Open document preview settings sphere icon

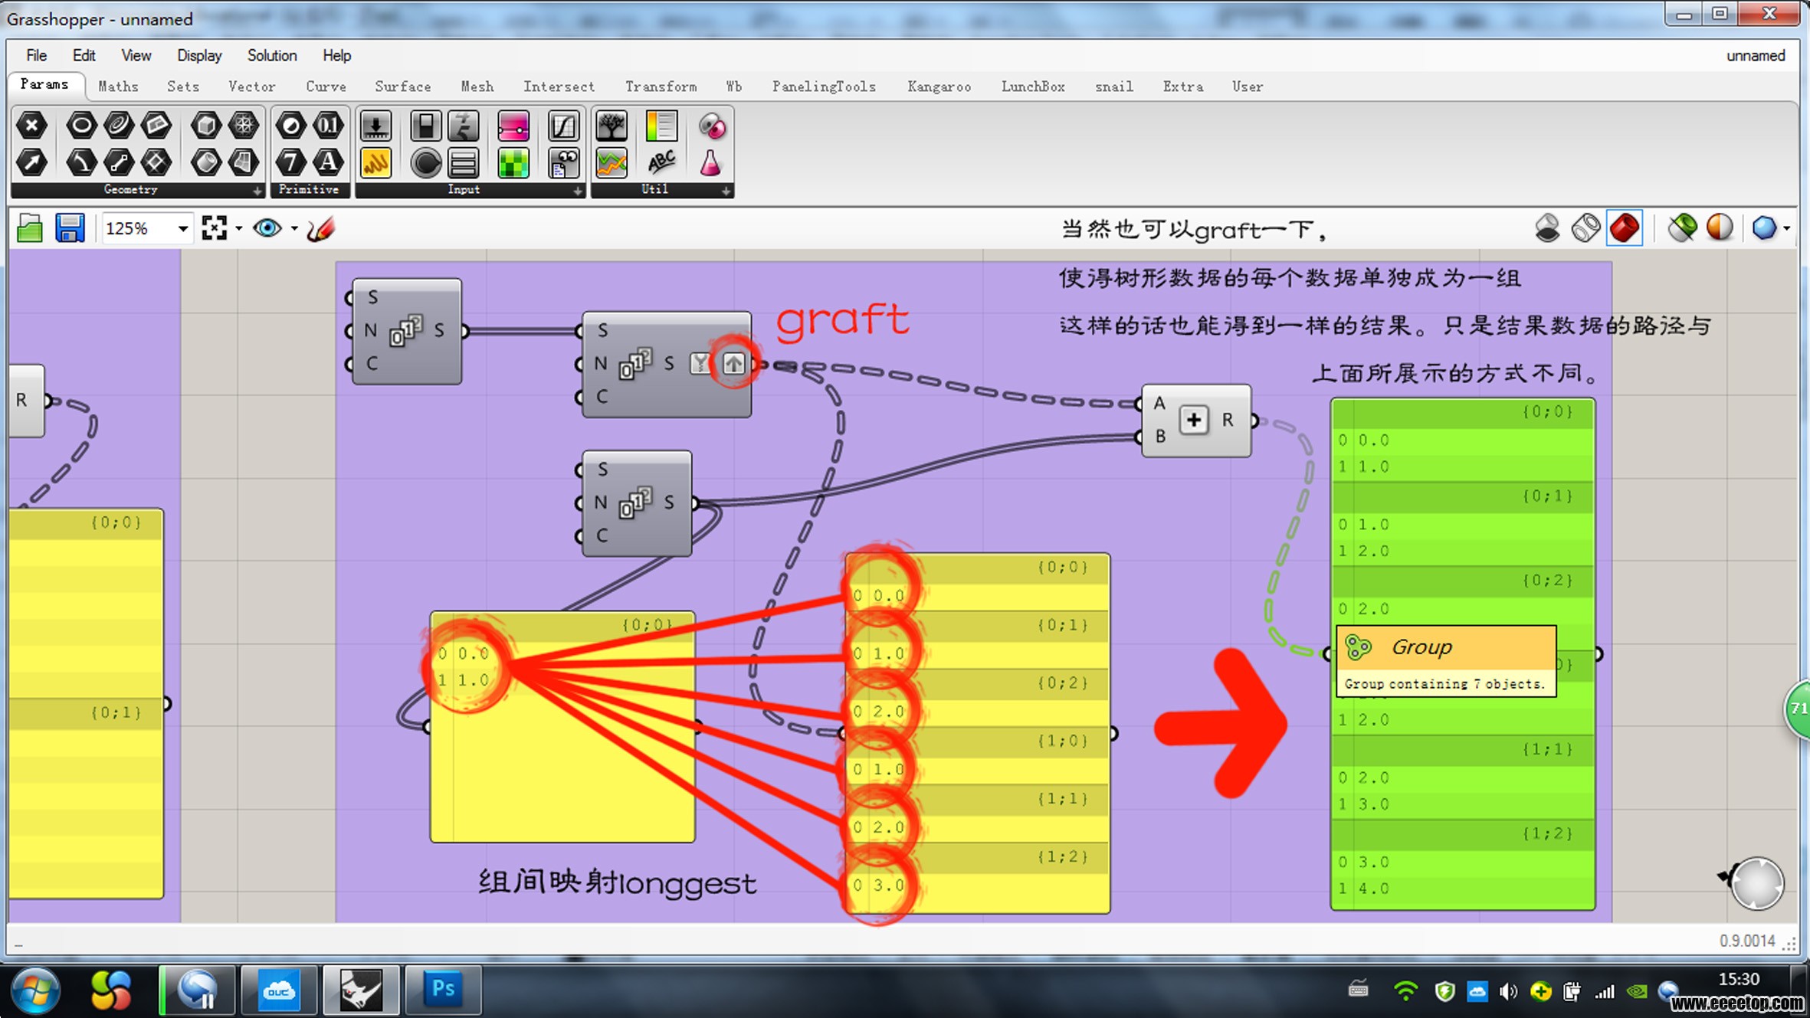click(1720, 228)
